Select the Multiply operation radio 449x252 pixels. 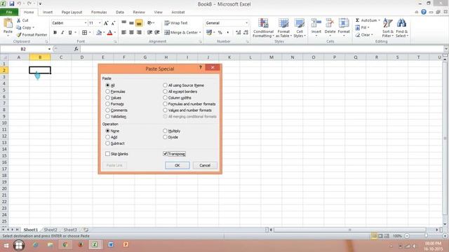tap(165, 131)
